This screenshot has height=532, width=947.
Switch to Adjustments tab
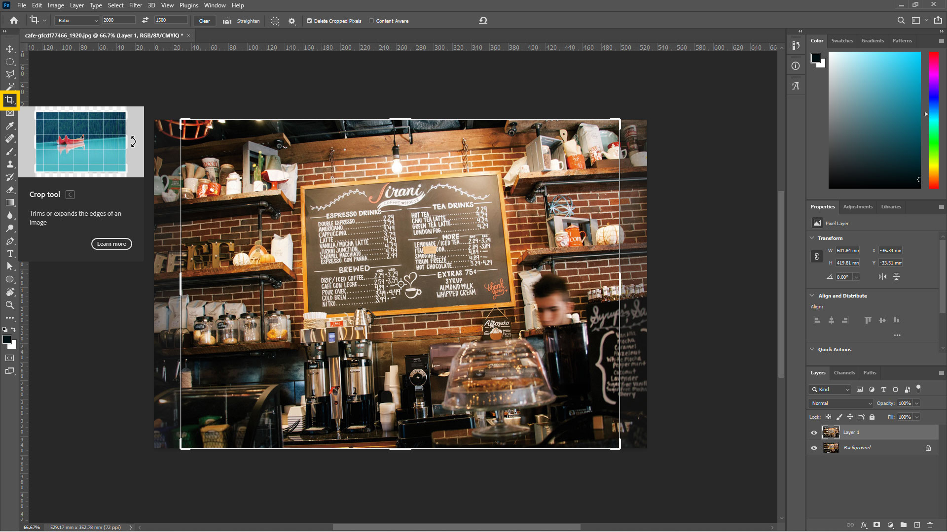[x=858, y=207]
